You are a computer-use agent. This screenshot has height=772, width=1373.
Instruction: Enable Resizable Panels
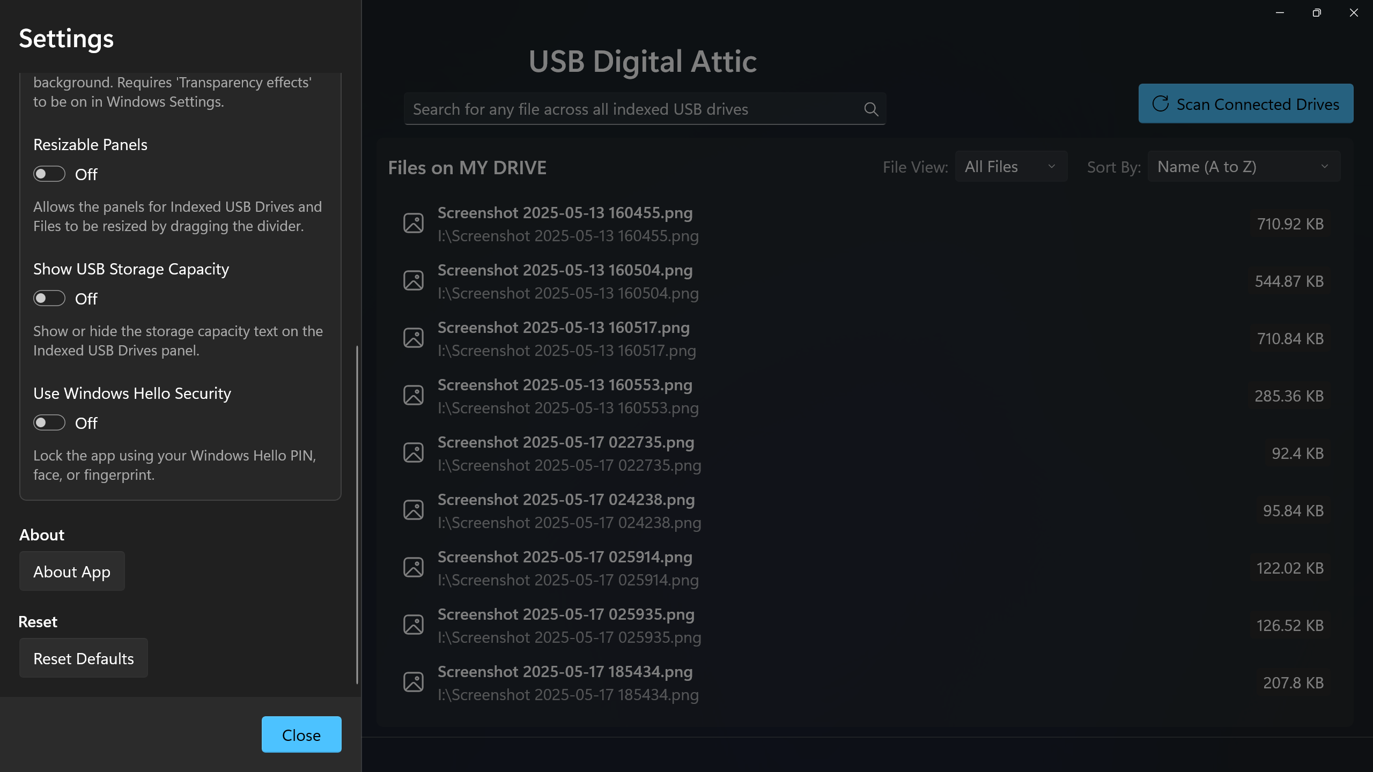pos(49,174)
